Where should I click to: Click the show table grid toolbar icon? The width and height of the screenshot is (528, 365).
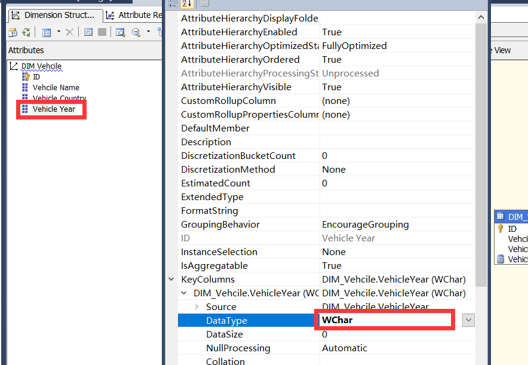[x=88, y=32]
